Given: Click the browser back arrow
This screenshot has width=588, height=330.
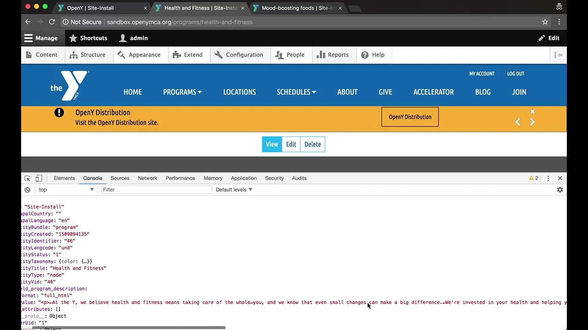Looking at the screenshot, I should 28,22.
